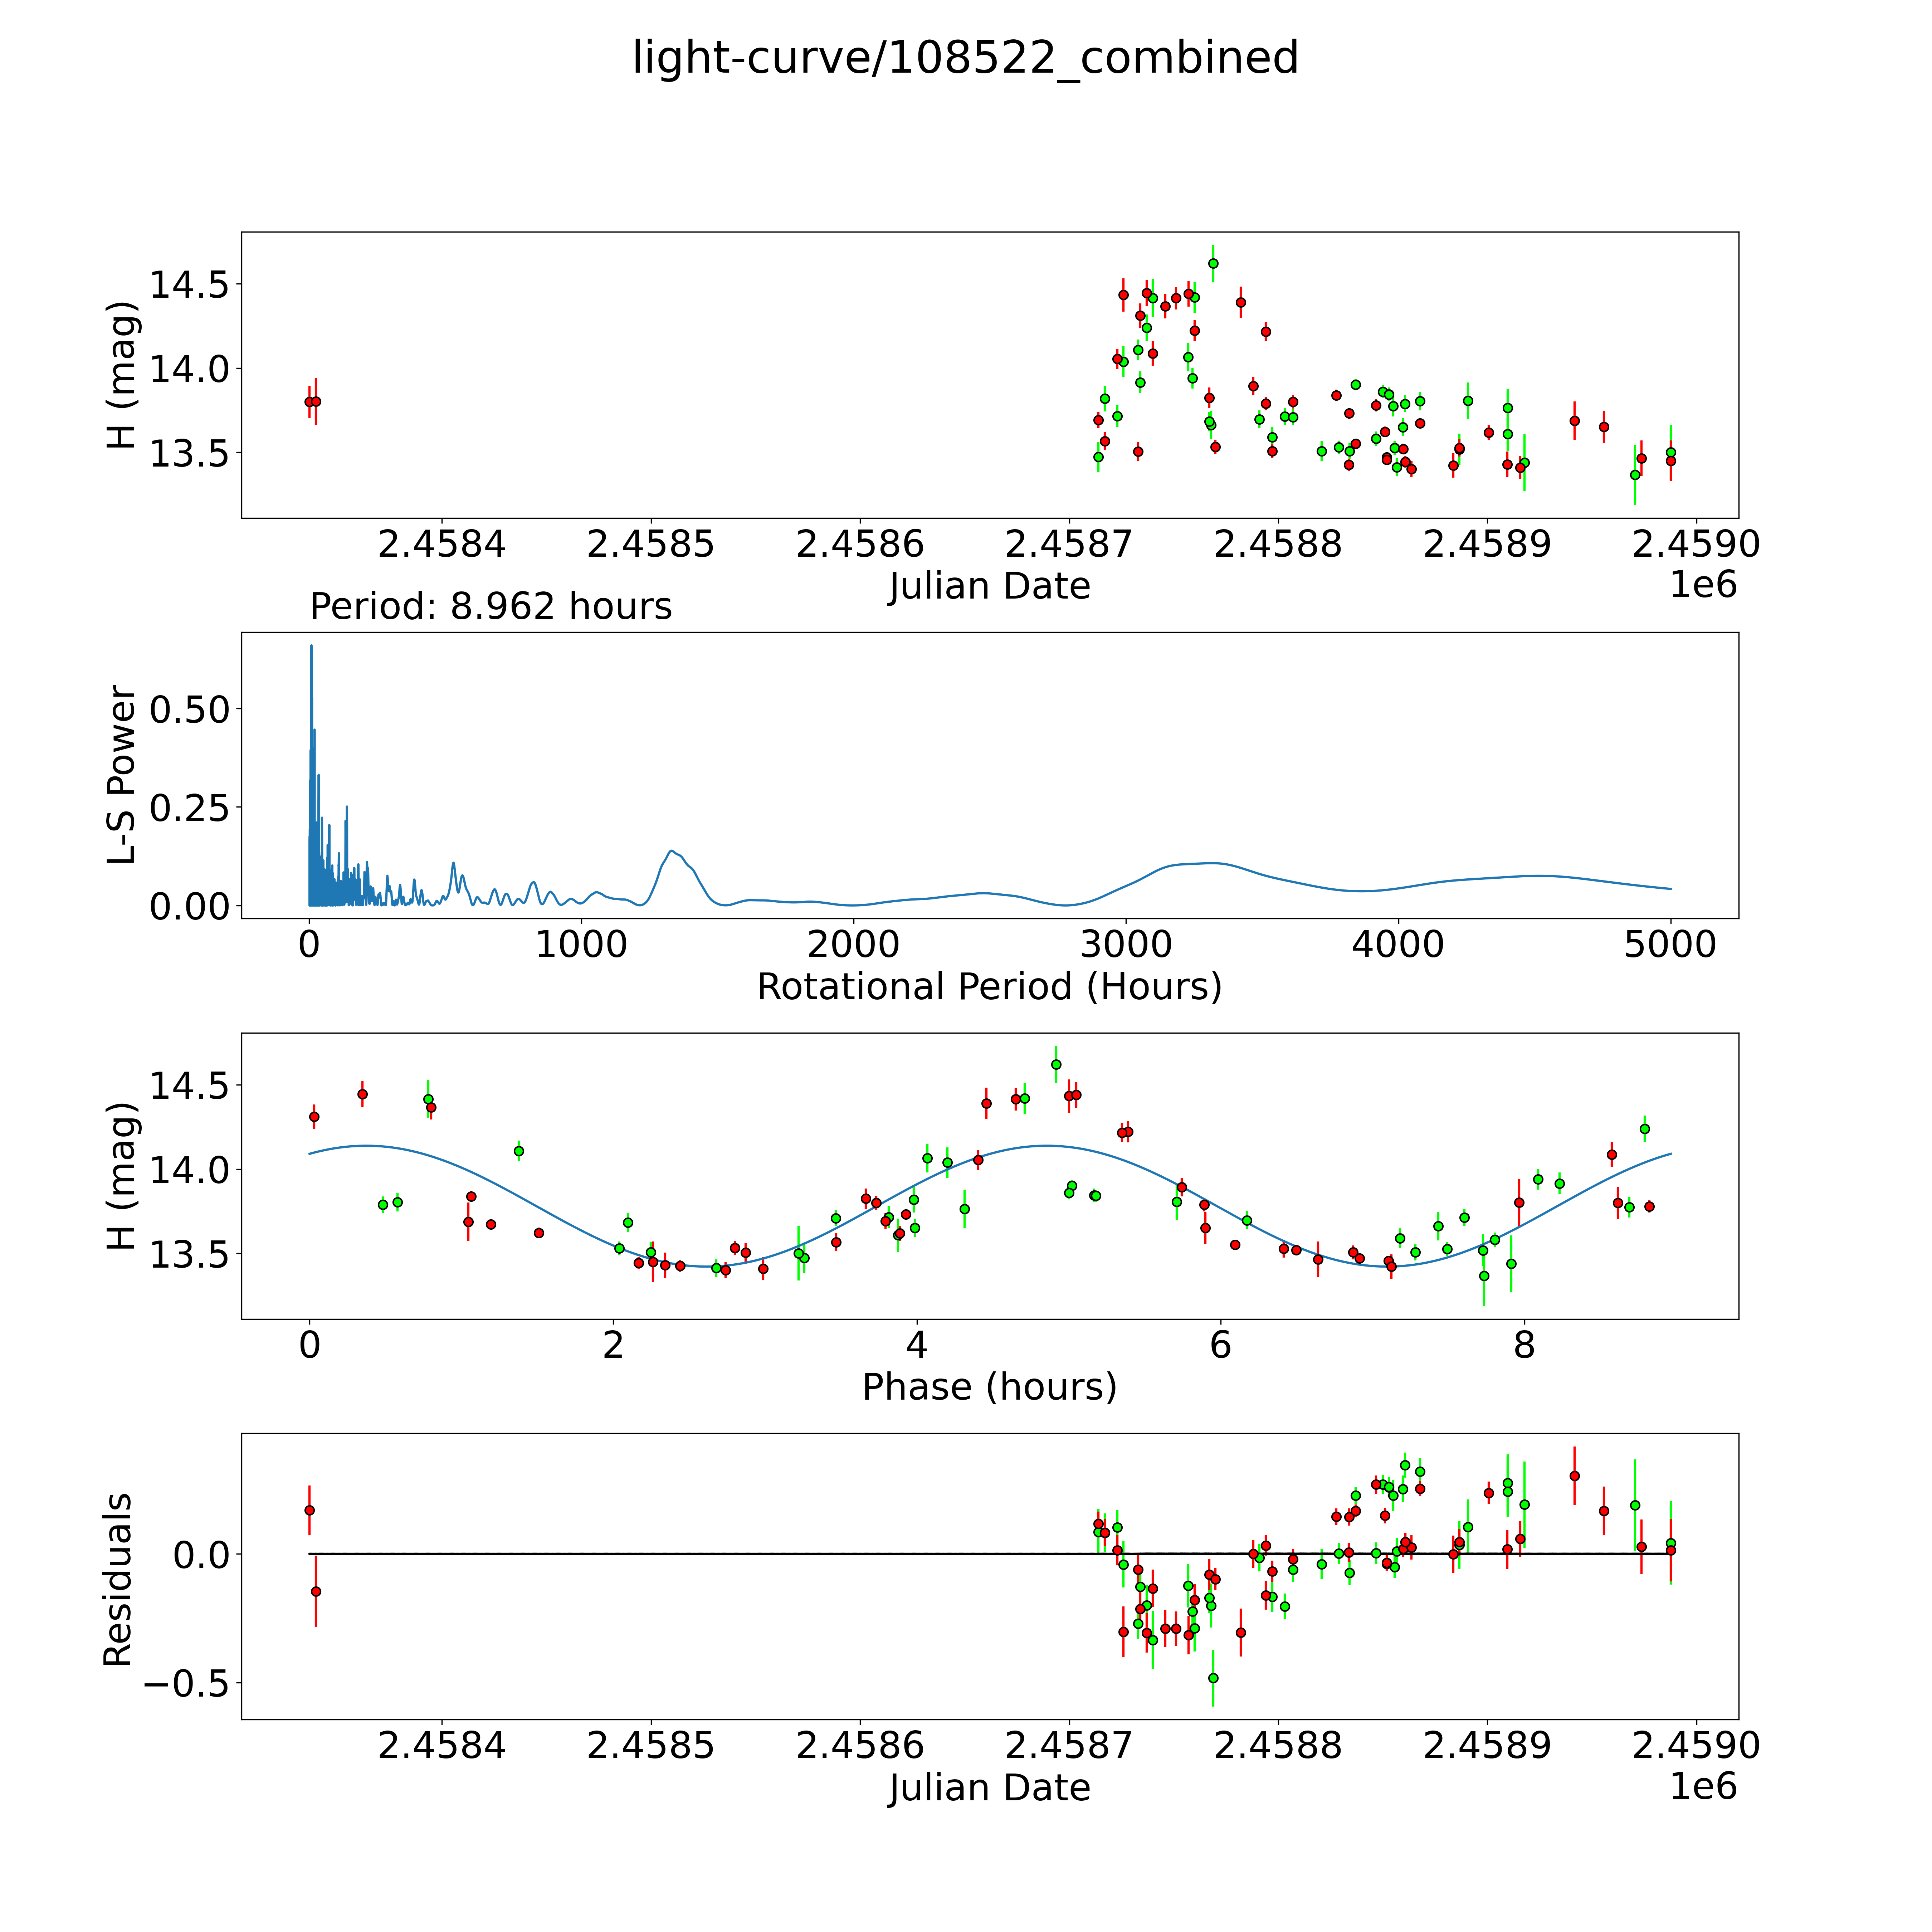Click the 0.50 tick label on L-S Power axis
1932x1932 pixels.
point(190,710)
